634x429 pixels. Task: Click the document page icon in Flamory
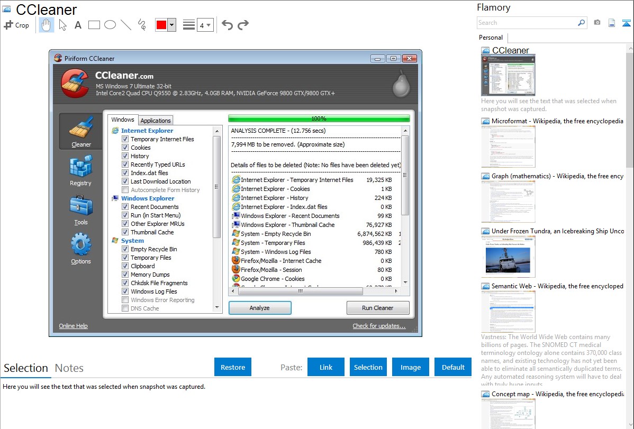click(612, 23)
